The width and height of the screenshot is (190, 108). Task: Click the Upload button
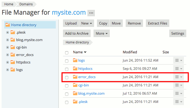tap(71, 23)
